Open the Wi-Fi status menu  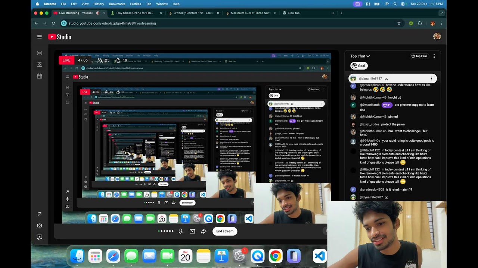[387, 4]
